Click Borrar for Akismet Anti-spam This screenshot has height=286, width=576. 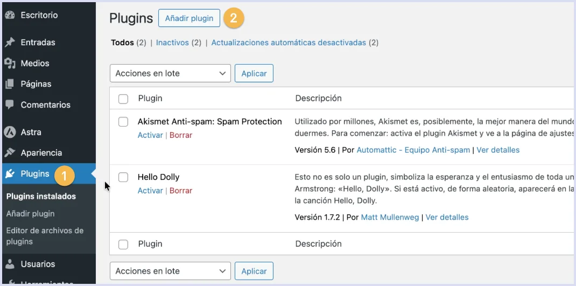[181, 135]
